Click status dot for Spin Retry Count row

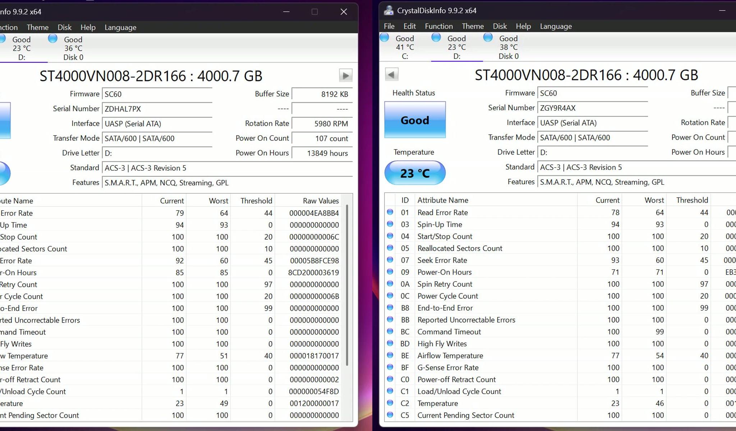[390, 283]
